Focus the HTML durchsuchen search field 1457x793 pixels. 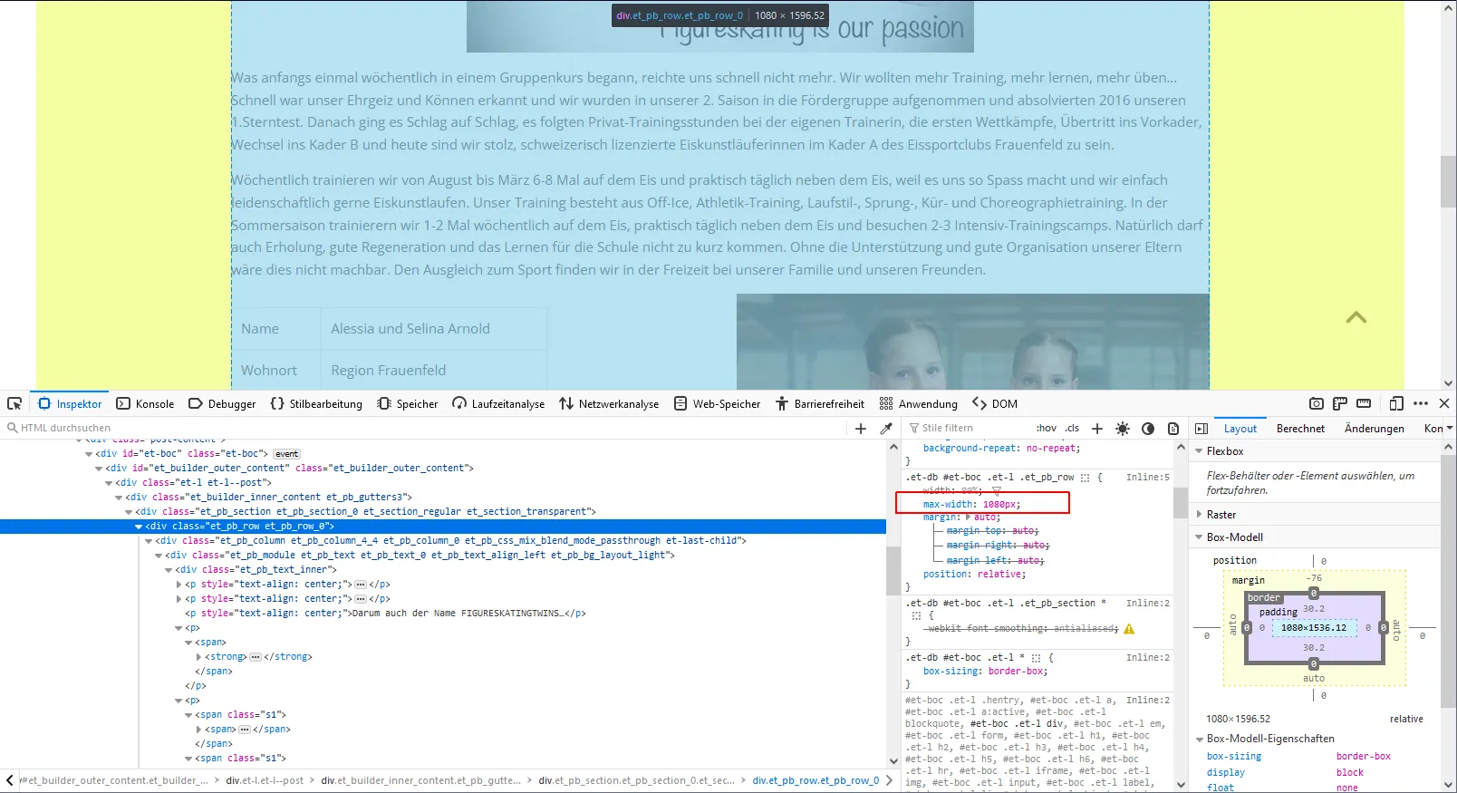426,428
